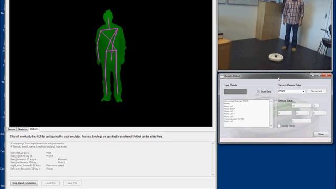
Task: Click down arrow of bindings text scrollbar
Action: (x=213, y=175)
